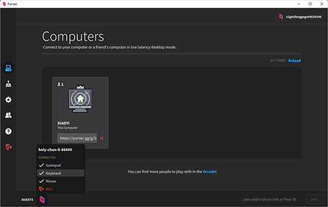Open the Help question mark icon
This screenshot has width=328, height=207.
pyautogui.click(x=8, y=131)
